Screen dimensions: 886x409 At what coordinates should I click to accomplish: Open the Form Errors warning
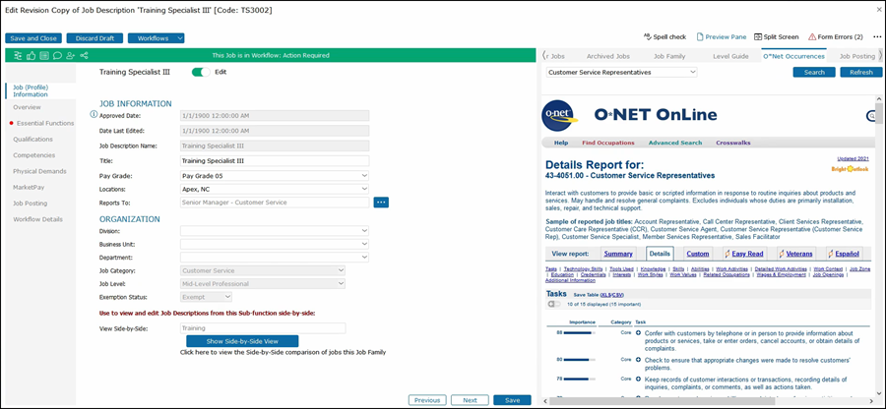(836, 36)
